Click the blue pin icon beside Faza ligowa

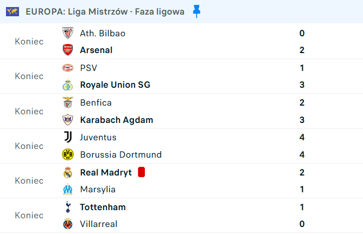(196, 11)
